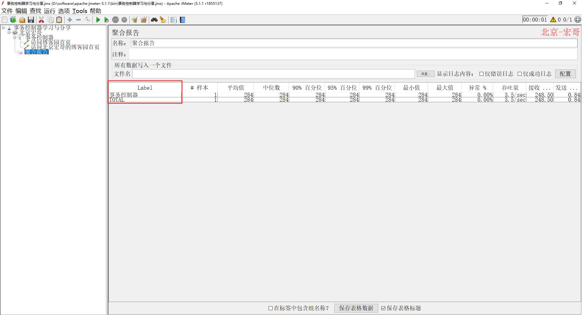
Task: Click the 名称 input field
Action: [x=354, y=43]
